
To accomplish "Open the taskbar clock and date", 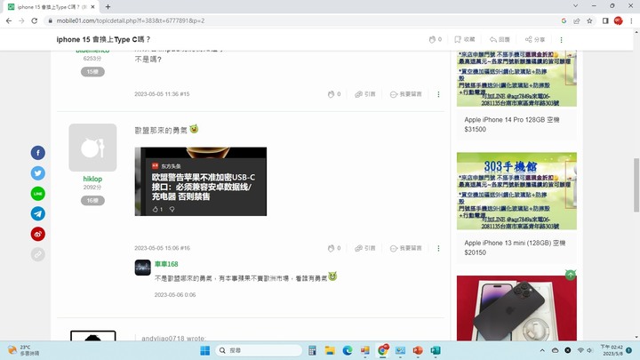I will pos(611,350).
